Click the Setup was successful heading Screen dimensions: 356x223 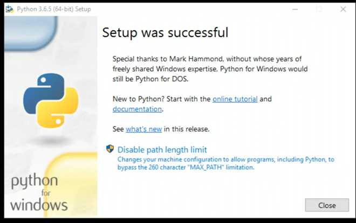point(165,33)
